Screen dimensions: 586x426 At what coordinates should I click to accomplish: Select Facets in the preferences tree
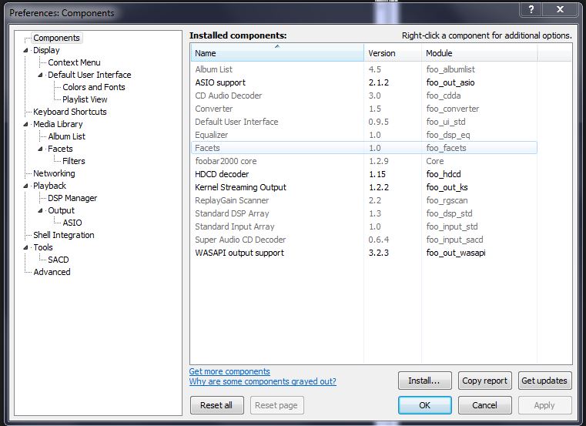pyautogui.click(x=60, y=149)
